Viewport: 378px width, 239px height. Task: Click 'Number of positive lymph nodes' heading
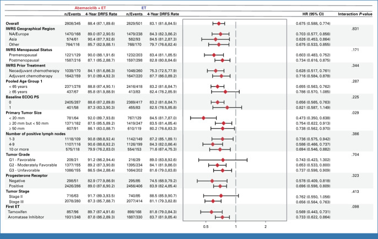(35, 134)
